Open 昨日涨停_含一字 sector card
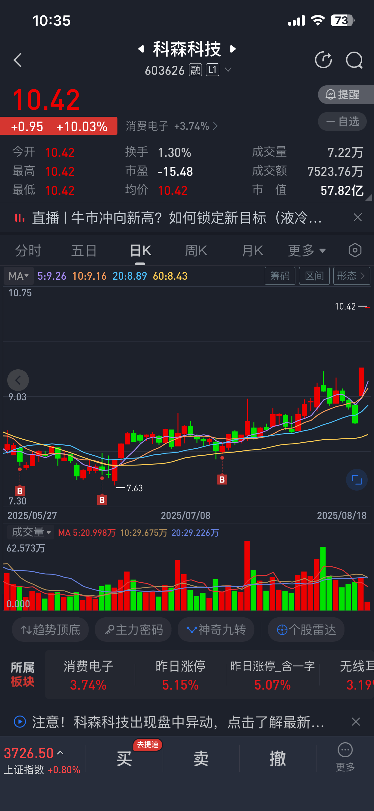374x811 pixels. click(x=273, y=675)
